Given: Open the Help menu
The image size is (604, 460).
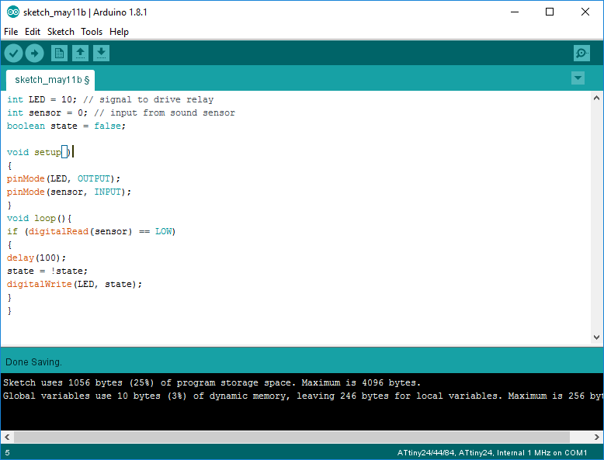Looking at the screenshot, I should coord(119,32).
